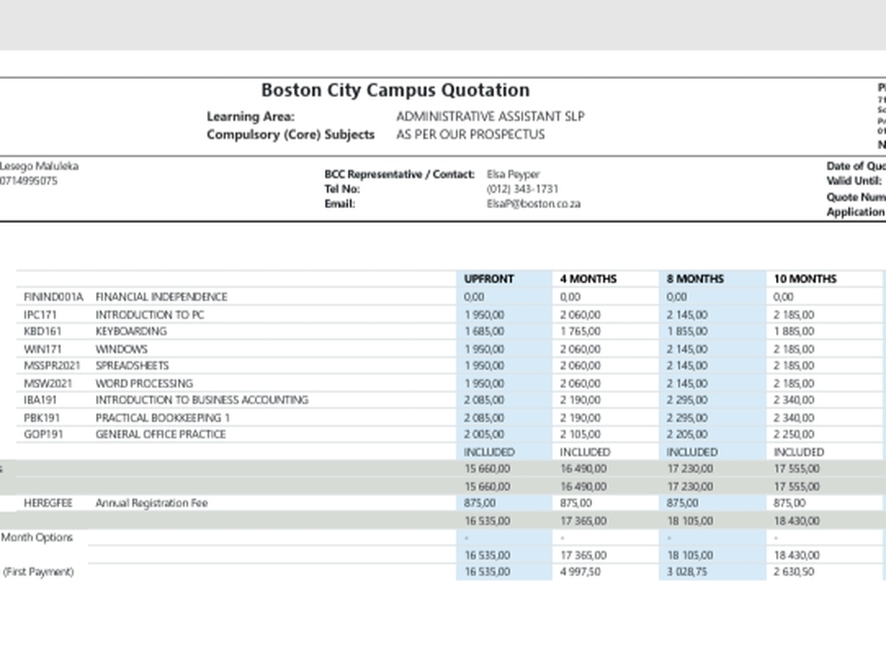Click the "4 MONTHS" column header
The width and height of the screenshot is (886, 664).
point(588,279)
